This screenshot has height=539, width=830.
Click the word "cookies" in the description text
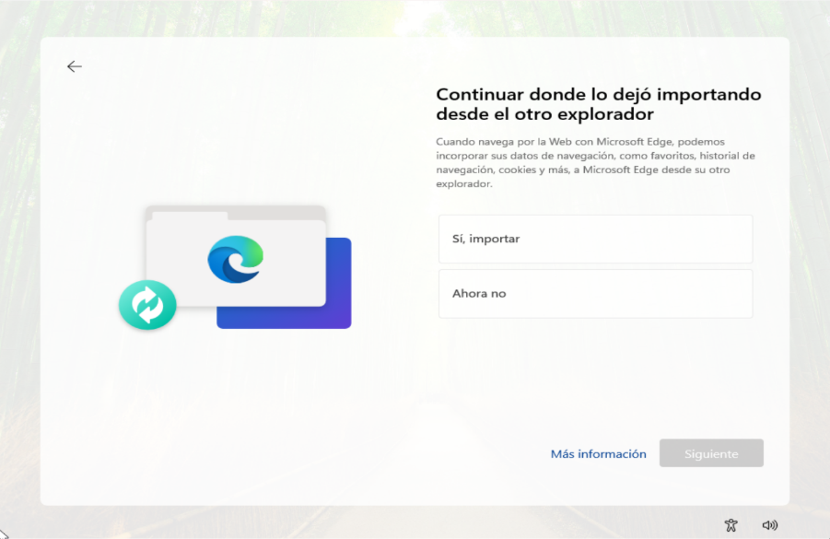(517, 170)
